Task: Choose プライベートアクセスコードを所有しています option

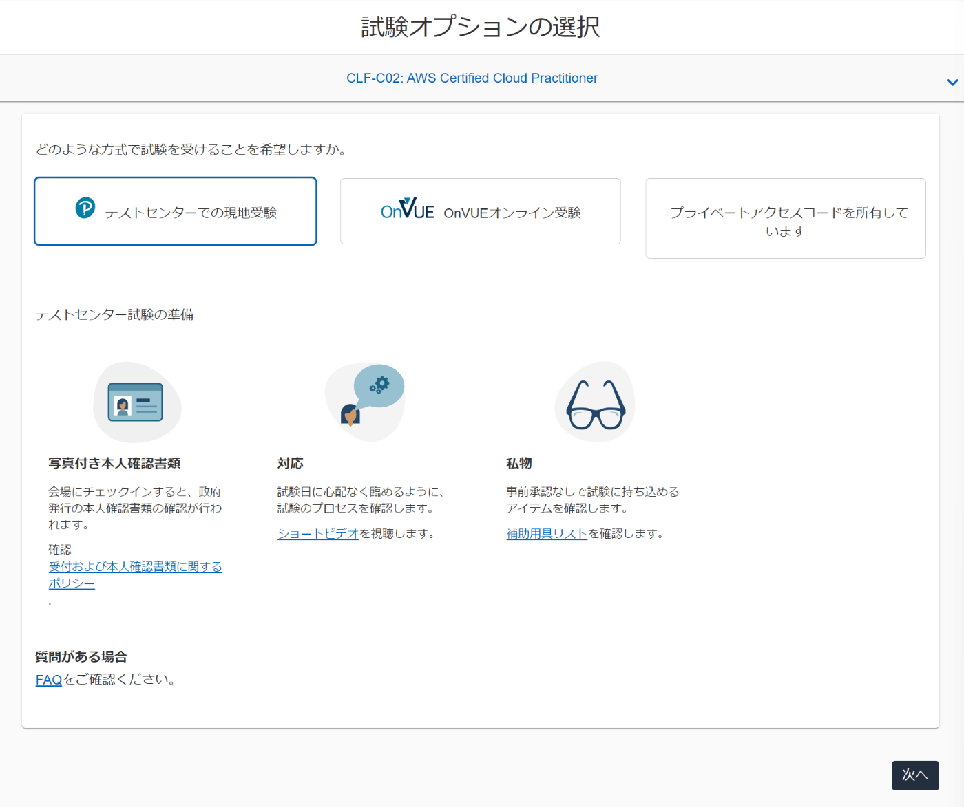Action: [x=786, y=219]
